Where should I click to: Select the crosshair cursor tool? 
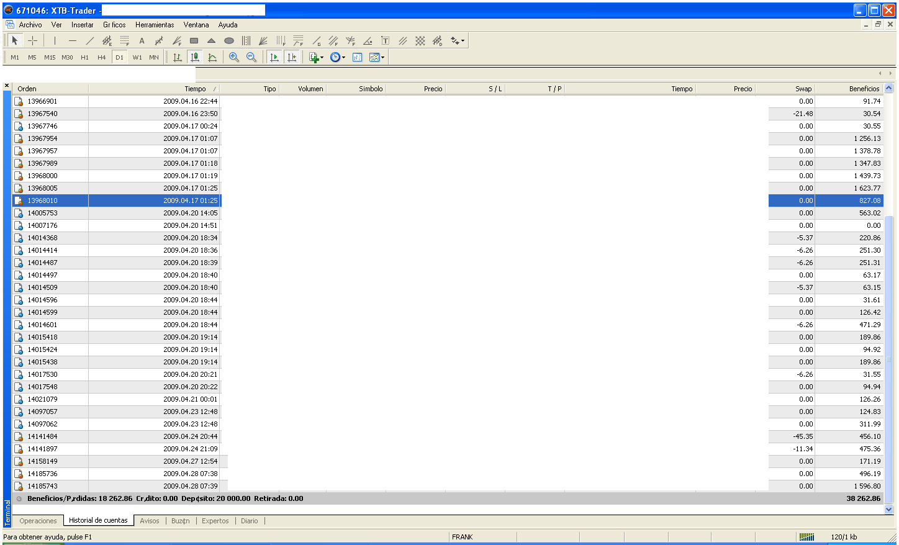[x=33, y=41]
